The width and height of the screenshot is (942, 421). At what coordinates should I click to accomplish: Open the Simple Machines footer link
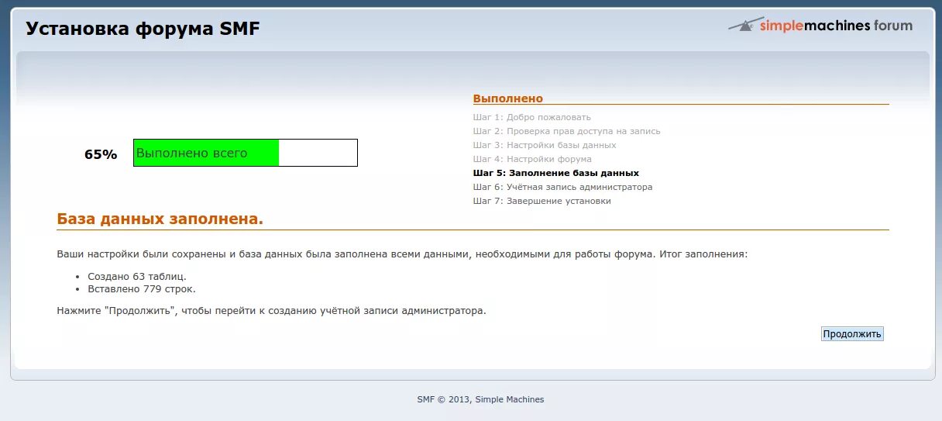510,400
